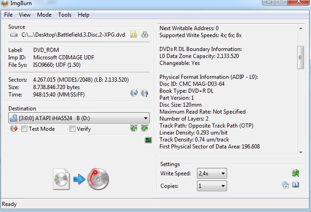Viewport: 311px width, 212px height.
Task: Click the 'ISO9660; UDF (1.50)' file system value
Action: coord(57,65)
